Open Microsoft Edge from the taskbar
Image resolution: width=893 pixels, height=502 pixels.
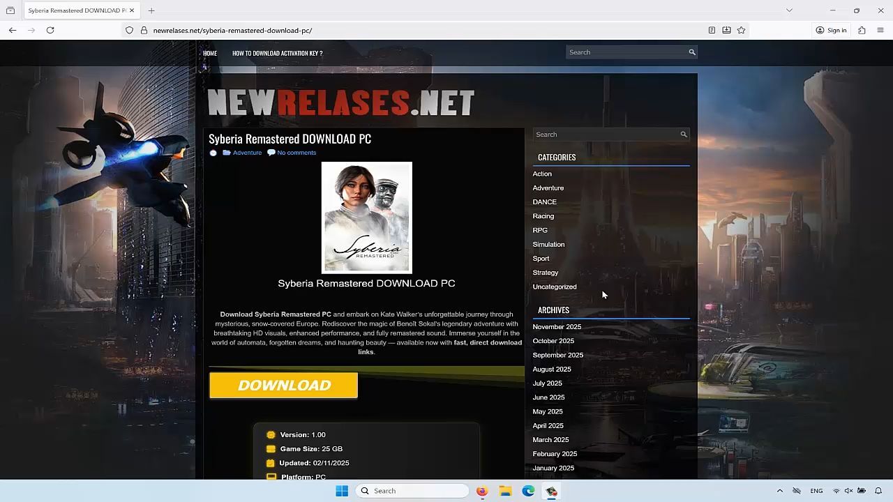pos(528,491)
